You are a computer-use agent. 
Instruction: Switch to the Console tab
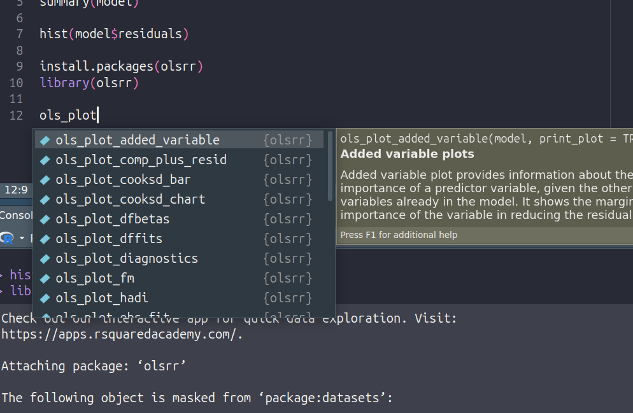16,215
